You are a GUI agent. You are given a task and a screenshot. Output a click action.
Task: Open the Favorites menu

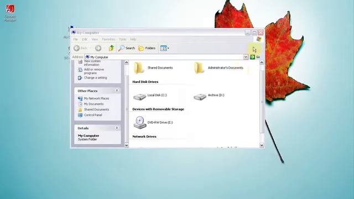click(108, 39)
